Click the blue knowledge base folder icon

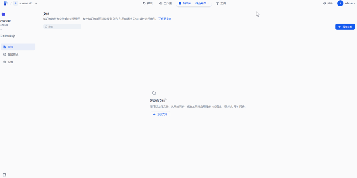(x=3, y=14)
